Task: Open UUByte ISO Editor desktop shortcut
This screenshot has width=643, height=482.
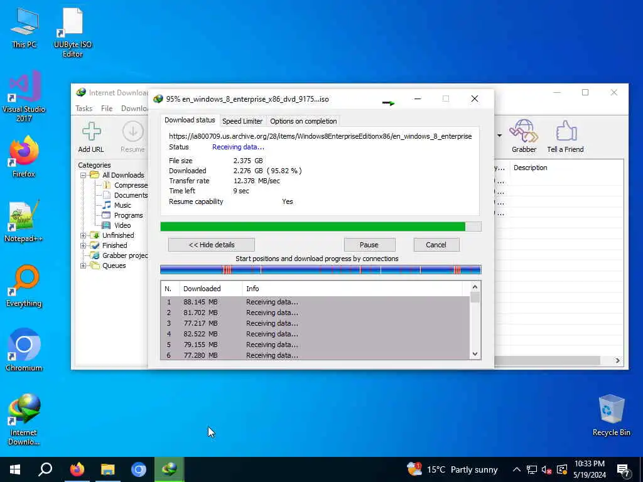Action: 73,33
